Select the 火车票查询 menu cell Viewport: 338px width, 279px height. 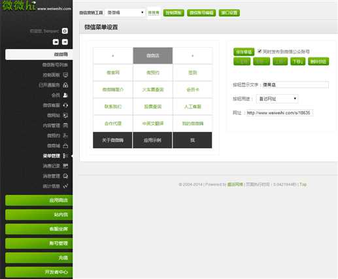click(153, 90)
